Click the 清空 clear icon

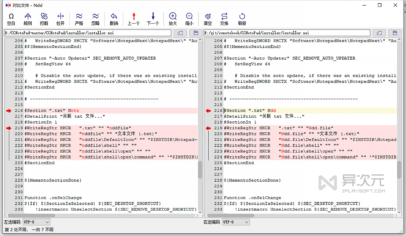tap(208, 19)
